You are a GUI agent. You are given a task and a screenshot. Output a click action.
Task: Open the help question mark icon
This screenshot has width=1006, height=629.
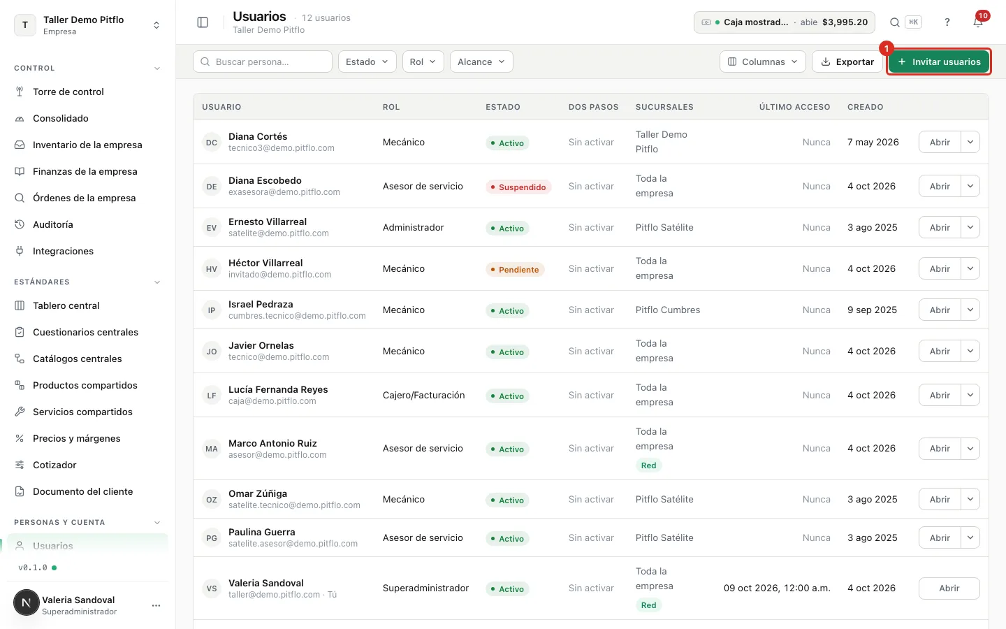coord(947,22)
